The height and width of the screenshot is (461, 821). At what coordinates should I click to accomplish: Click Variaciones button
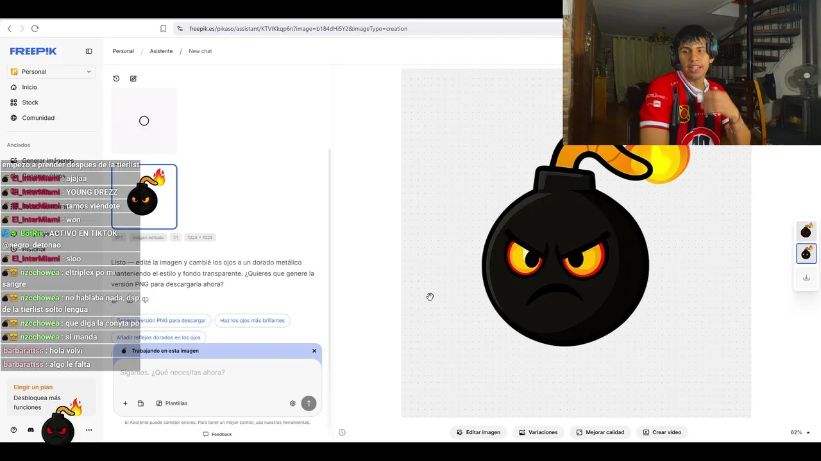(x=538, y=432)
